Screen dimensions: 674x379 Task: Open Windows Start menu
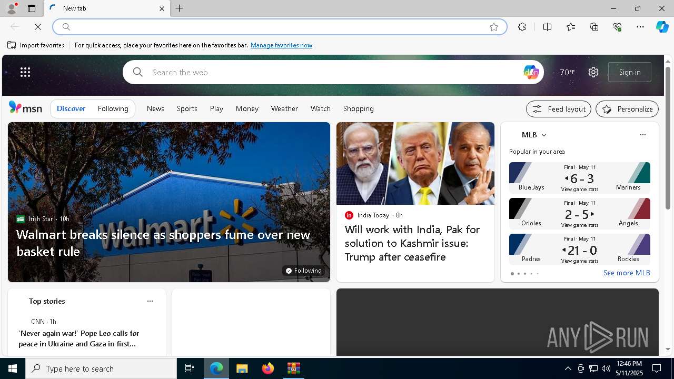[x=13, y=368]
